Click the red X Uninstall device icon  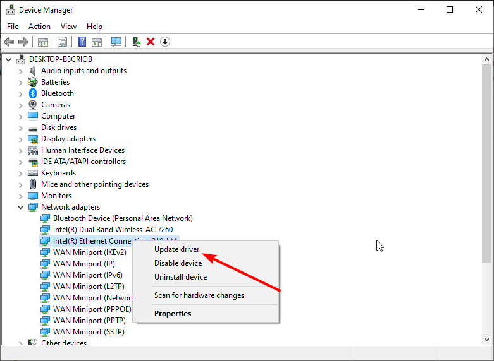[151, 42]
